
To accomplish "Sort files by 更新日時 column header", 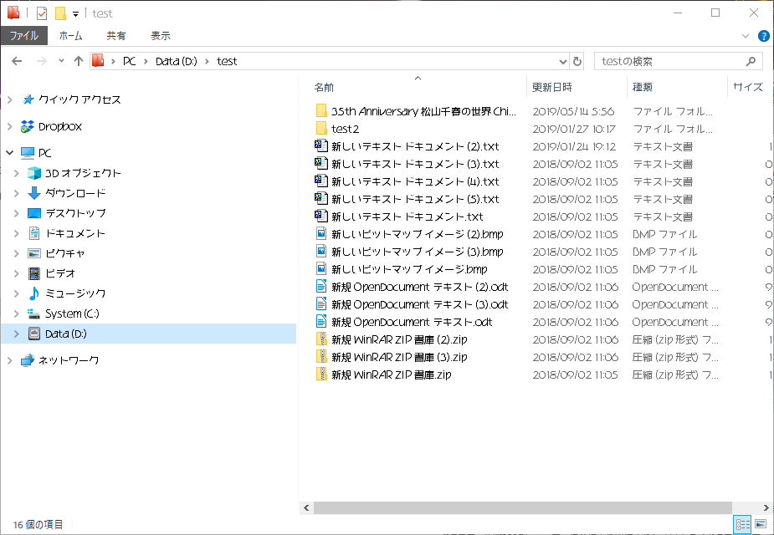I will click(x=552, y=87).
